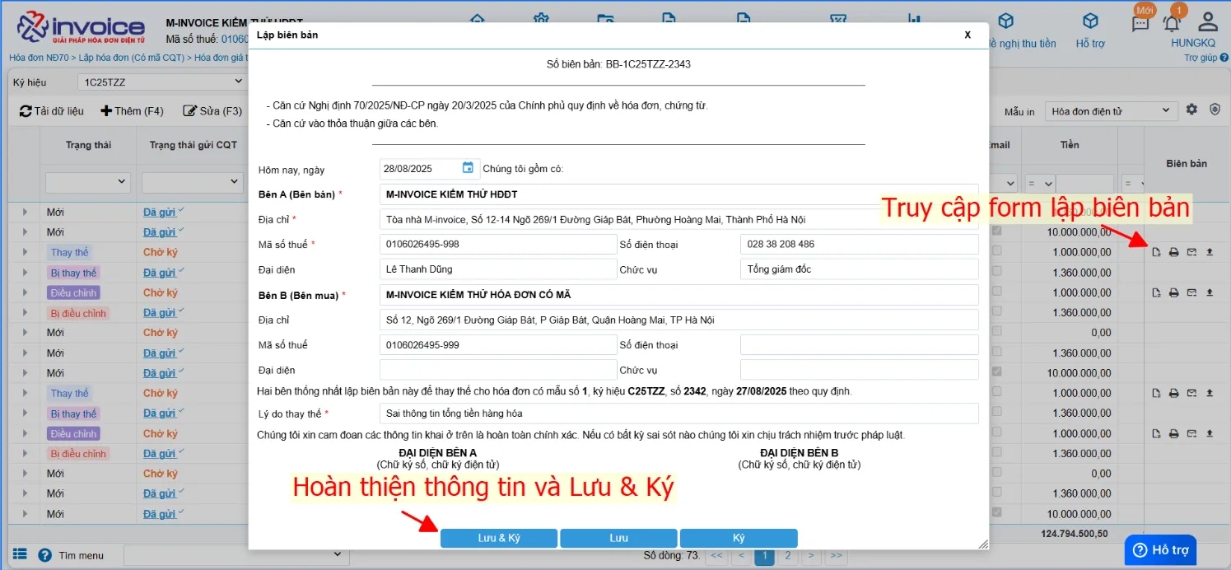Toggle Email checkbox in first Bị thay thế row

click(998, 270)
